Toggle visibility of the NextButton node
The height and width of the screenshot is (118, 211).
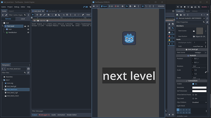28,33
